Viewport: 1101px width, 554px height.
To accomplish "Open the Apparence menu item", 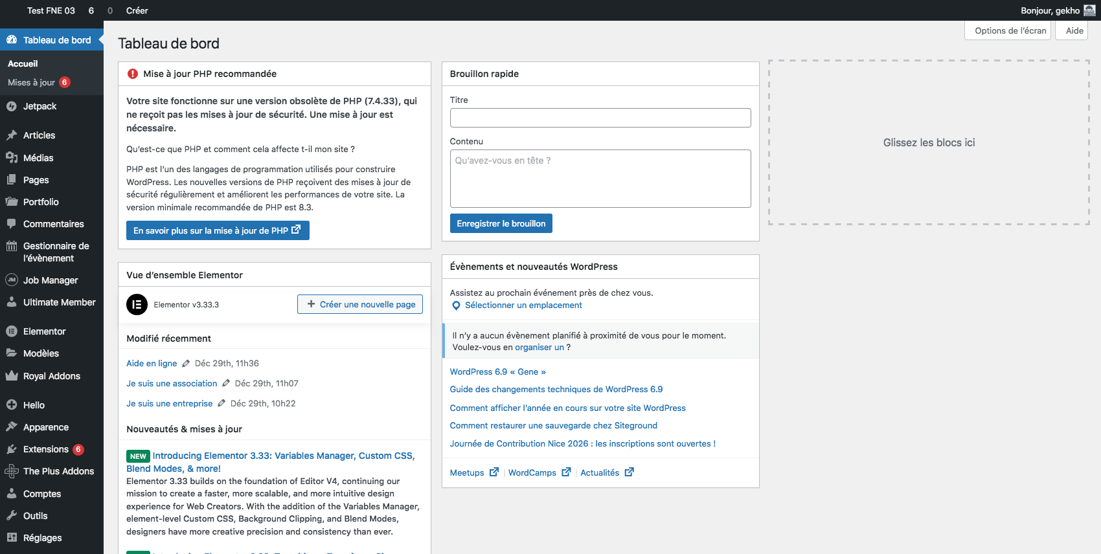I will (x=45, y=427).
